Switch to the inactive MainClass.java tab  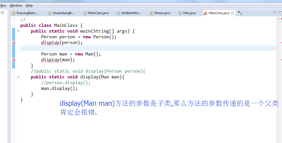tap(96, 13)
